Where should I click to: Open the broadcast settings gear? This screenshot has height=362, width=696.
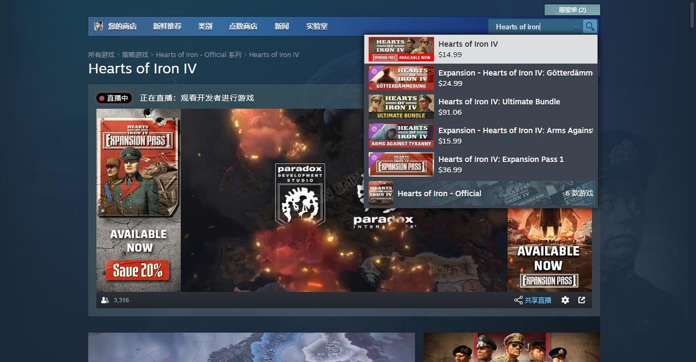coord(565,300)
